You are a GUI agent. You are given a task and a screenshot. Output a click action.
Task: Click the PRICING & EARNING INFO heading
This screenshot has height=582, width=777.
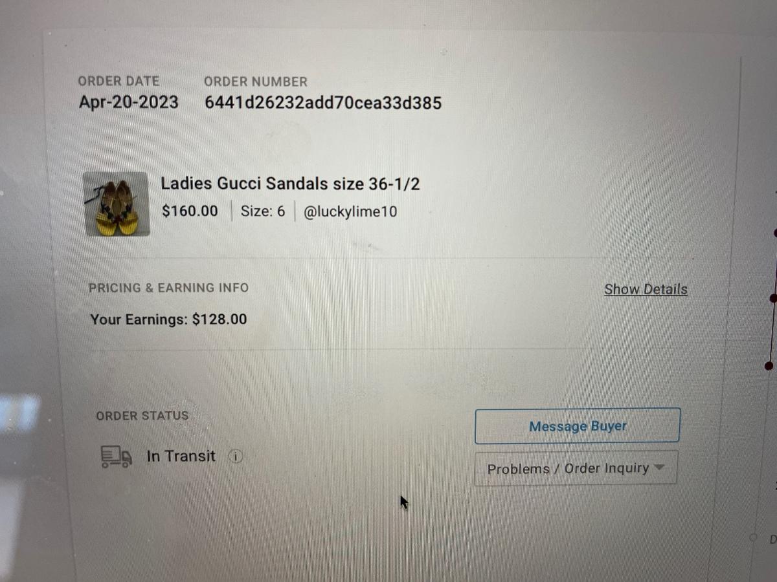(x=168, y=288)
